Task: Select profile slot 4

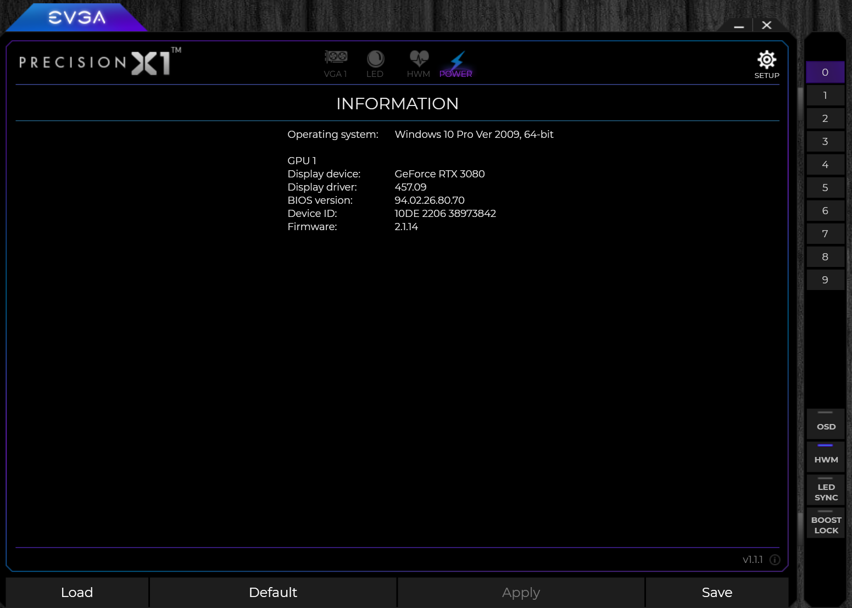Action: coord(825,165)
